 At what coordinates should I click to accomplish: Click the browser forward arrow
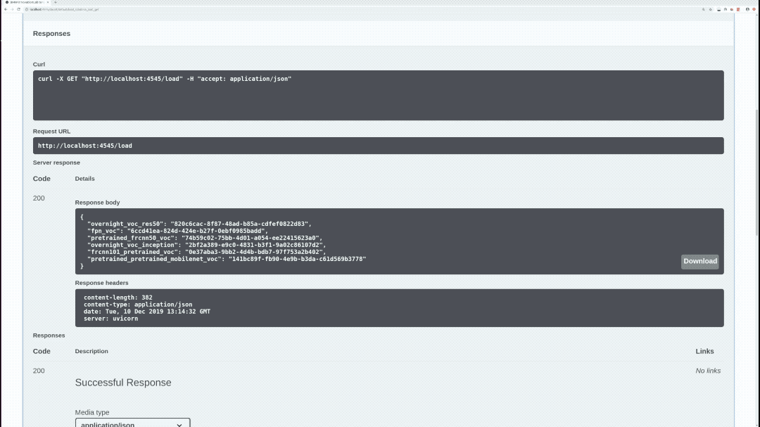coord(12,9)
